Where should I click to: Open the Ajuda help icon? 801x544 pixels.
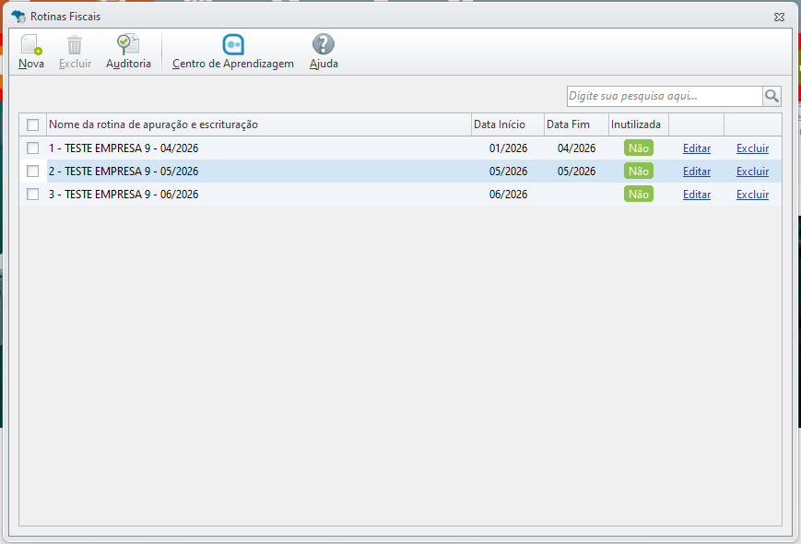tap(324, 44)
